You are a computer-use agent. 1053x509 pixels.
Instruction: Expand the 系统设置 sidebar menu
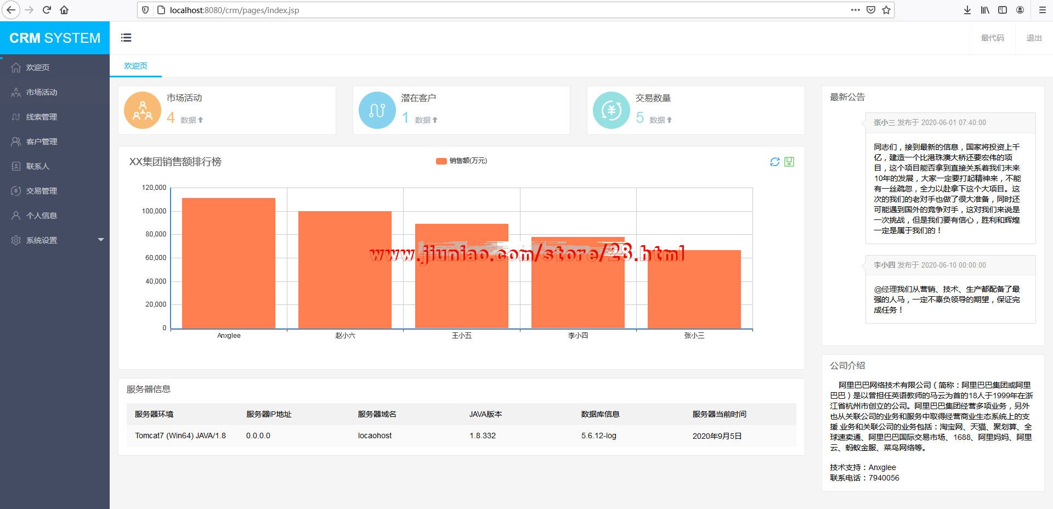coord(55,240)
